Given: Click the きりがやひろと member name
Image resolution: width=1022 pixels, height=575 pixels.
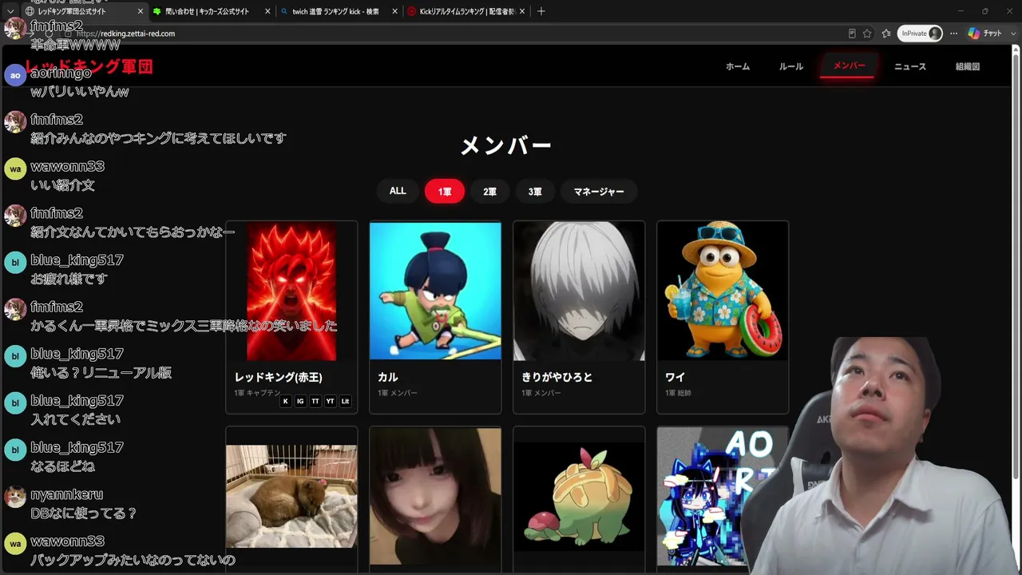Looking at the screenshot, I should pyautogui.click(x=557, y=377).
